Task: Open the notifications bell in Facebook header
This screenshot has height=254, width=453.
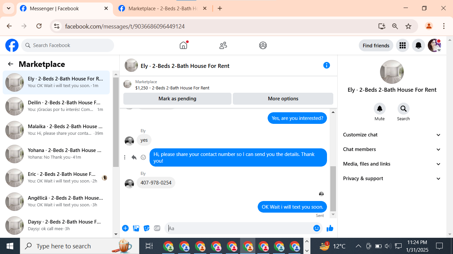Action: [x=419, y=45]
